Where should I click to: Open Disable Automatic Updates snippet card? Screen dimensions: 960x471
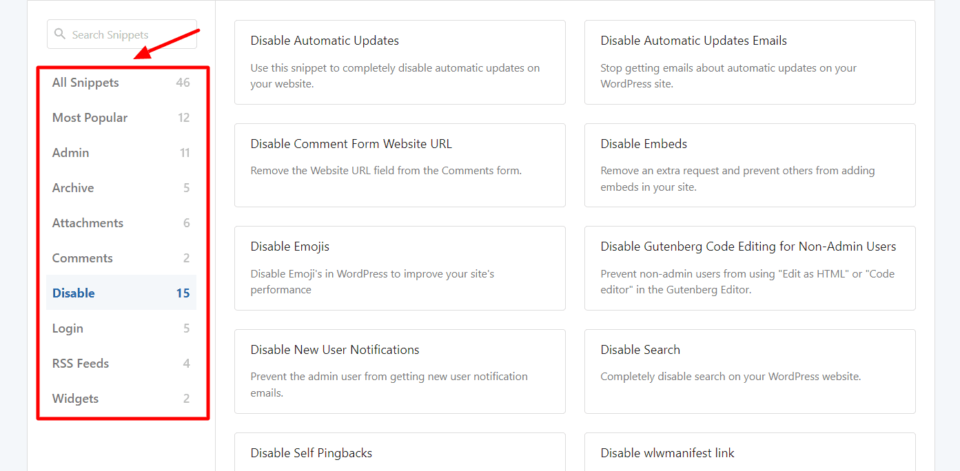click(400, 62)
